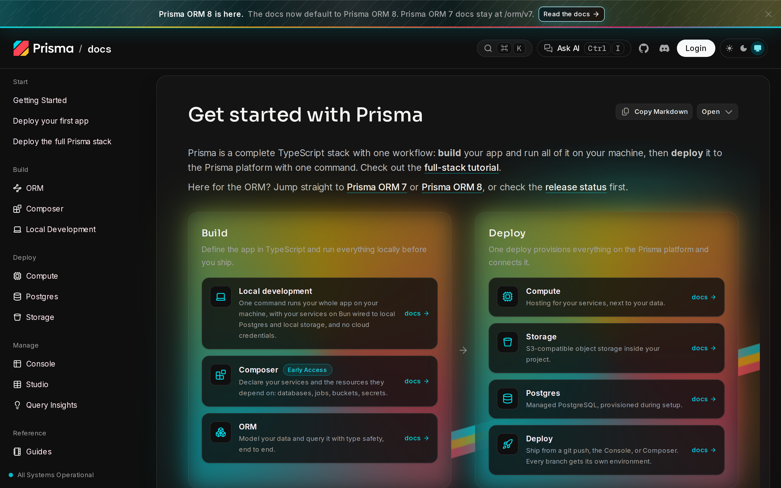
Task: Switch to dark theme moon toggle
Action: pyautogui.click(x=744, y=49)
